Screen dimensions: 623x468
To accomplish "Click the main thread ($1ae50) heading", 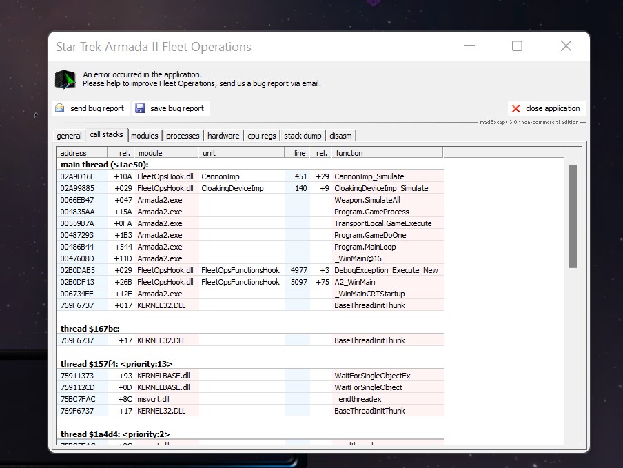I will [104, 165].
